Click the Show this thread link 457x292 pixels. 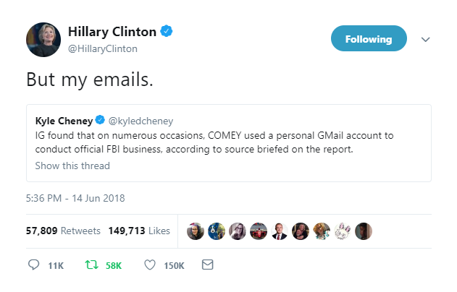click(72, 166)
